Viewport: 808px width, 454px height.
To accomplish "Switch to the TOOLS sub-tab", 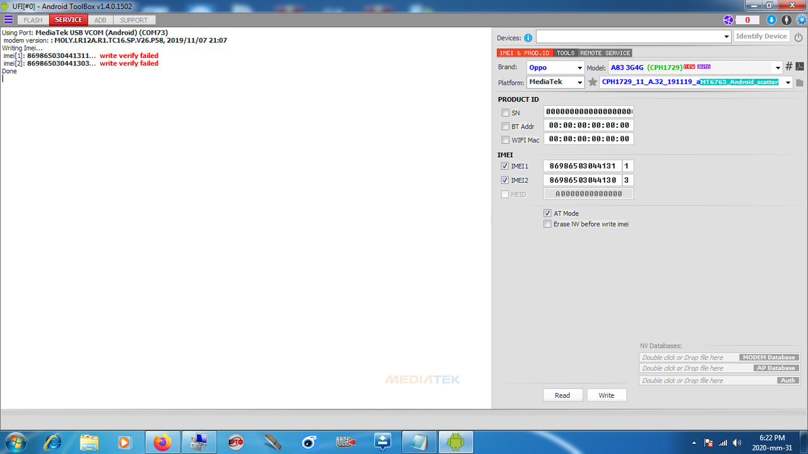I will pyautogui.click(x=566, y=53).
